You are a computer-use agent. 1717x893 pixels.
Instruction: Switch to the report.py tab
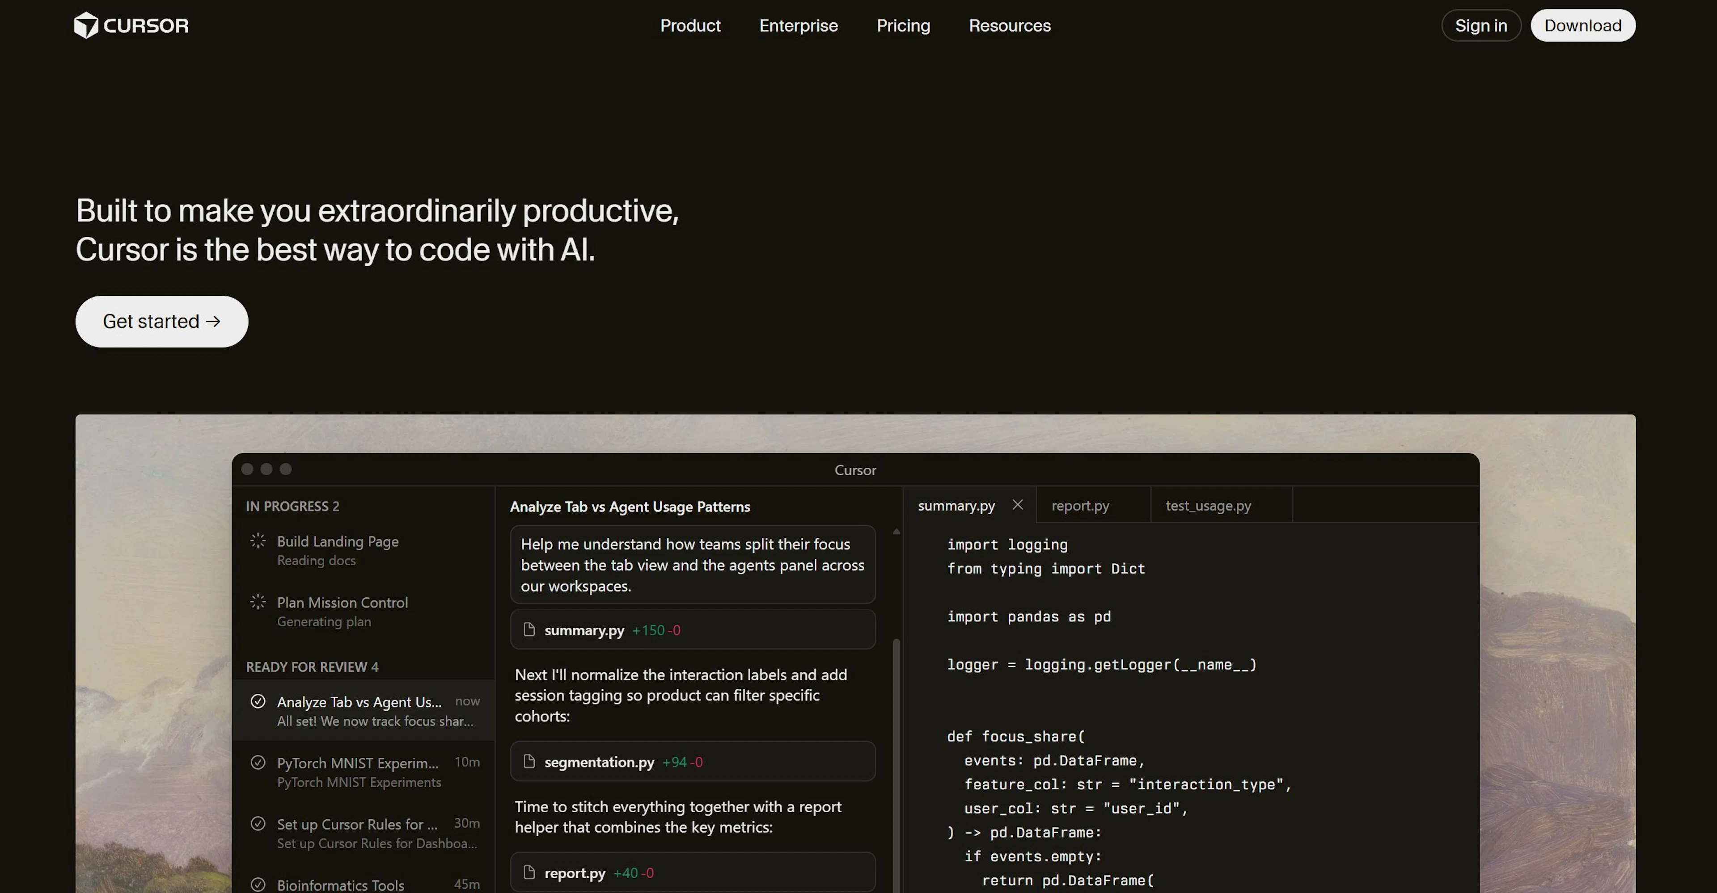1080,505
